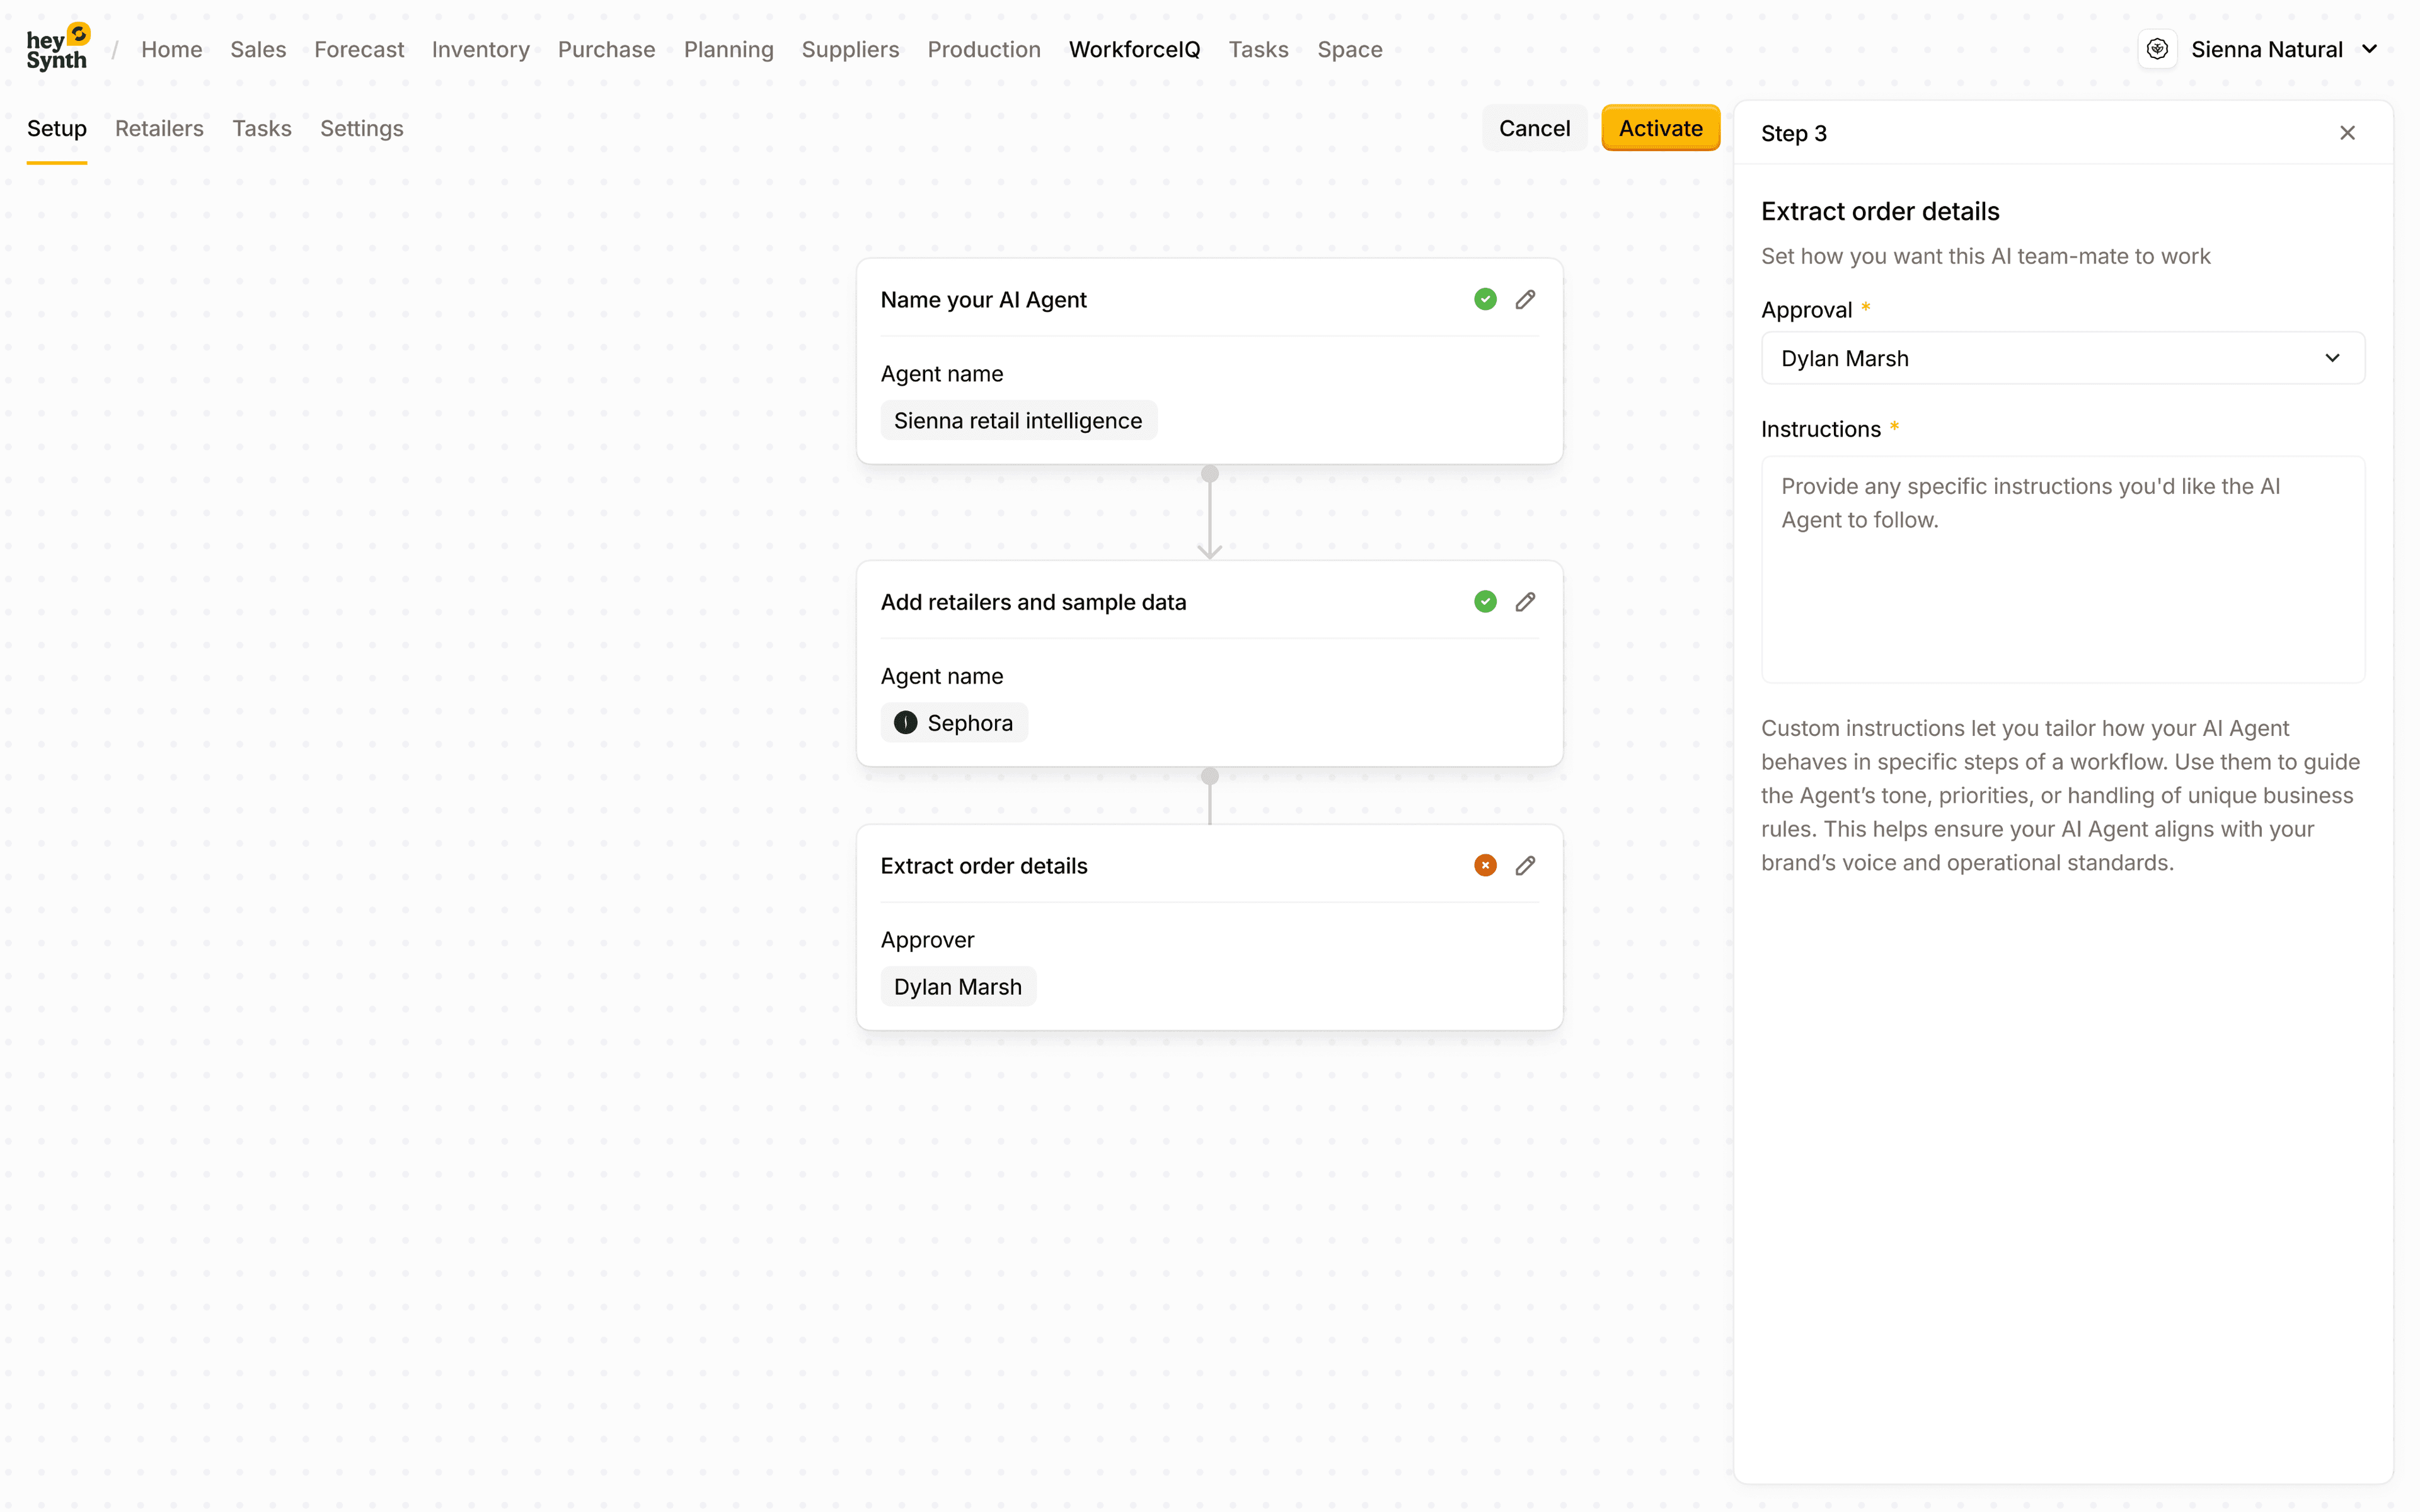The width and height of the screenshot is (2420, 1512).
Task: Click the edit pencil on Add retailers and sample data
Action: 1526,601
